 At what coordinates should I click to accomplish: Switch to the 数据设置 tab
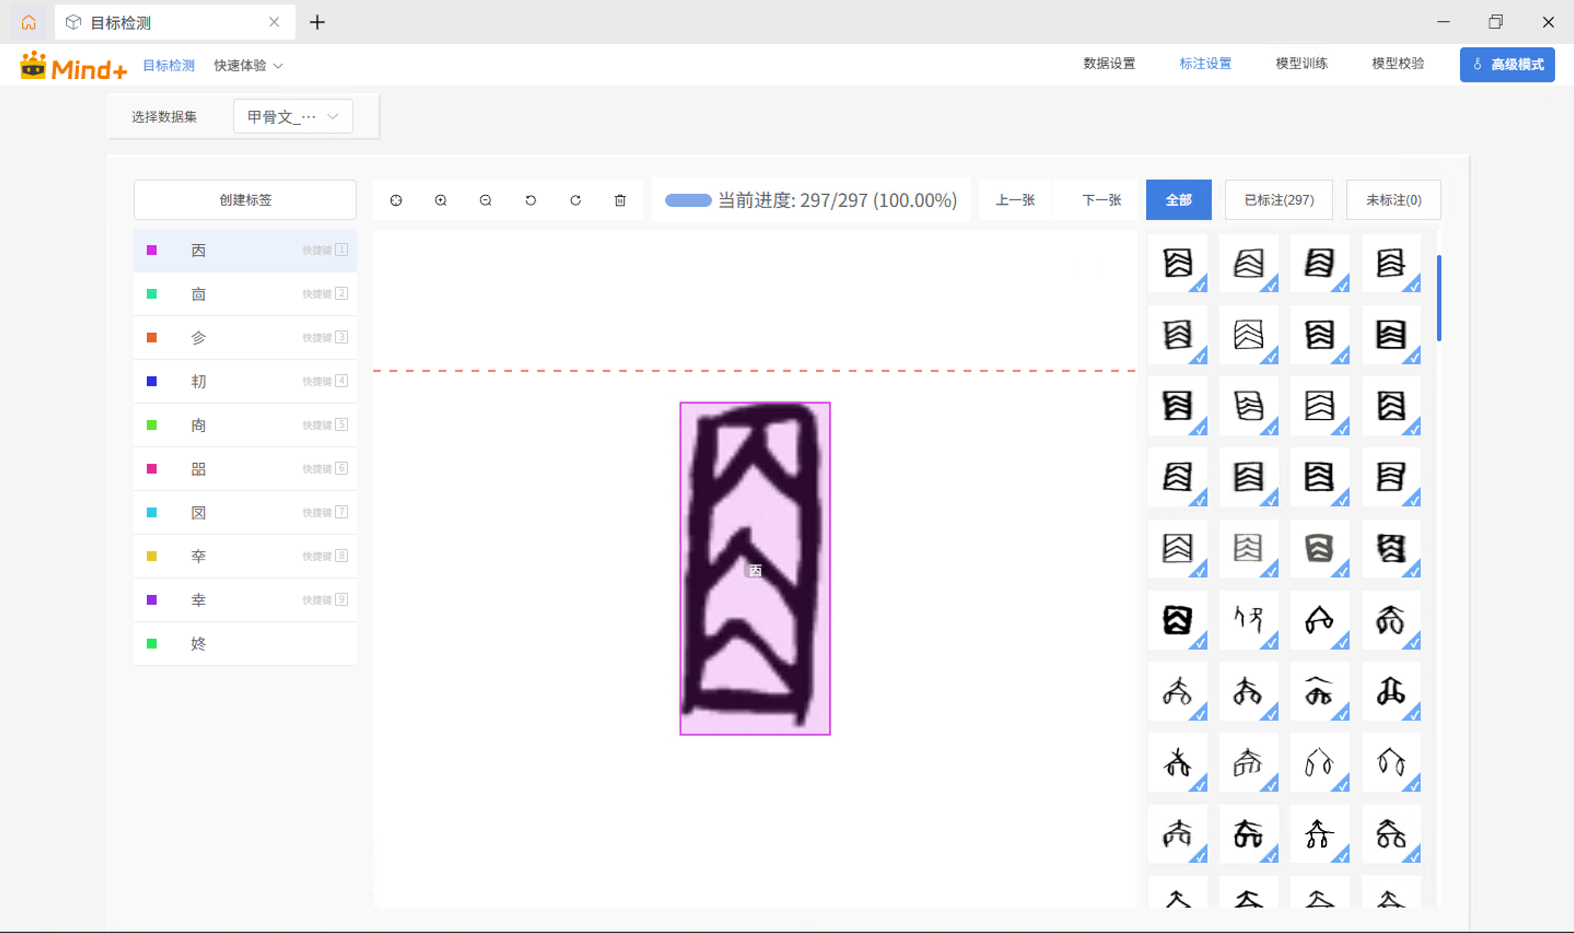[x=1110, y=63]
